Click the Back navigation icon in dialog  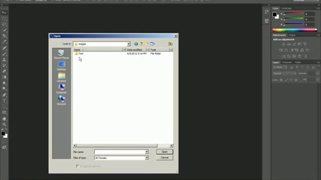(x=136, y=44)
